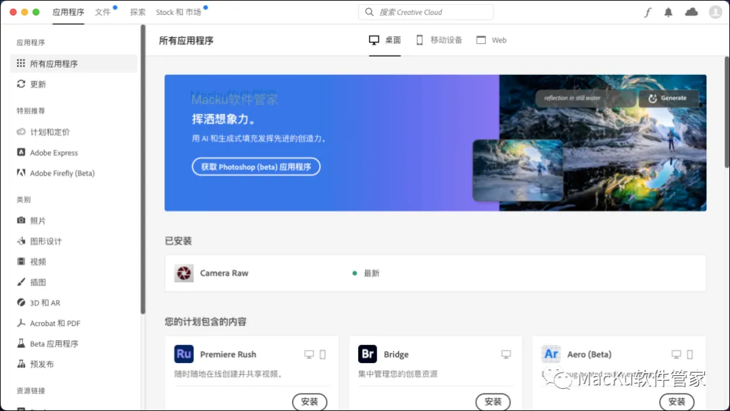Open the user account avatar
The width and height of the screenshot is (730, 411).
tap(715, 12)
